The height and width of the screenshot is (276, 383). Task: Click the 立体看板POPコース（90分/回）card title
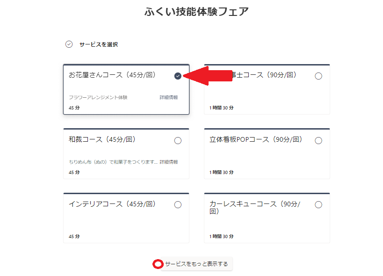(x=256, y=139)
